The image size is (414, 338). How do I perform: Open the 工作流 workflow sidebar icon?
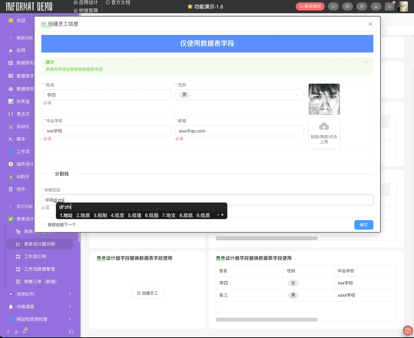11,151
